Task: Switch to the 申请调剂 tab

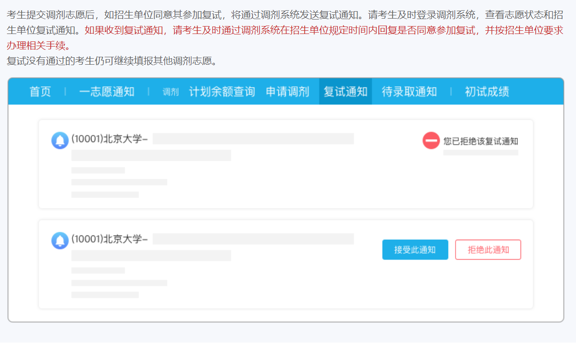Action: point(287,92)
